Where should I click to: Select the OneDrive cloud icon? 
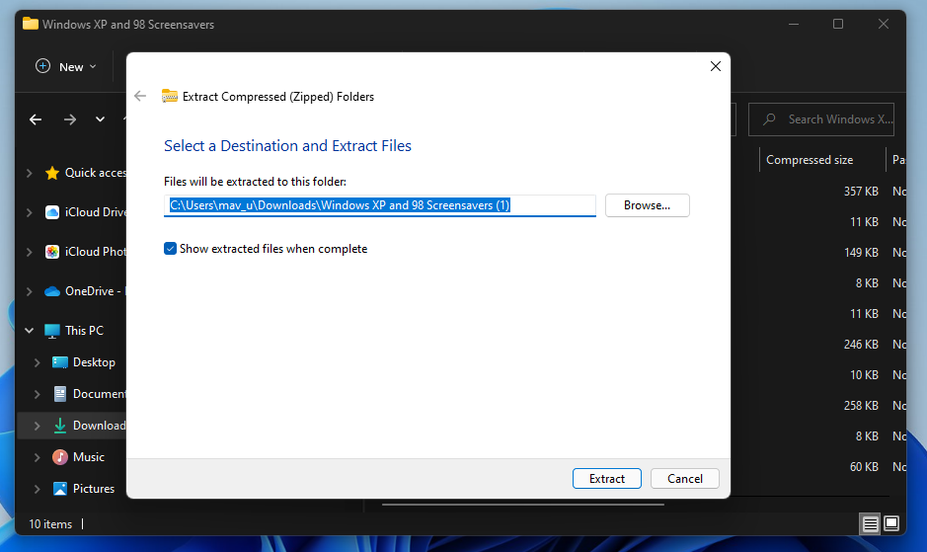click(52, 291)
